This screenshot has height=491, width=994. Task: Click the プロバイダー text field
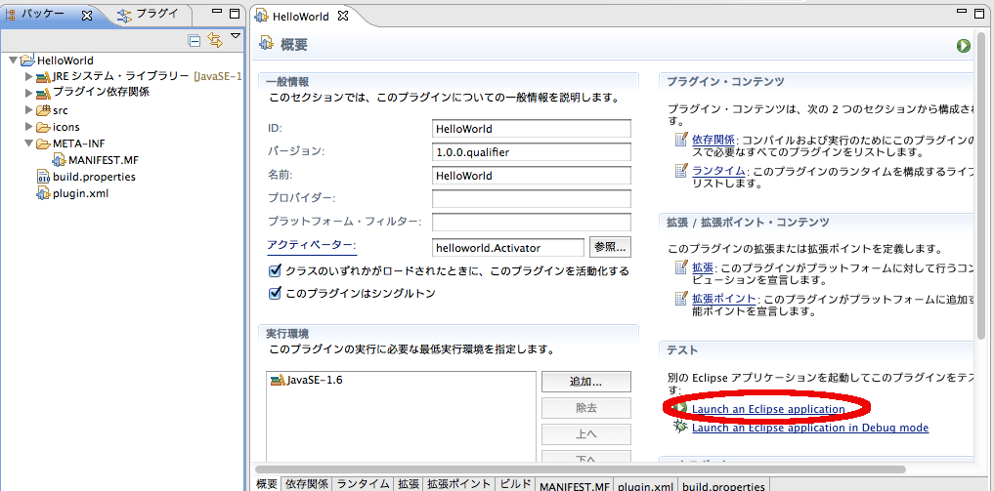531,199
